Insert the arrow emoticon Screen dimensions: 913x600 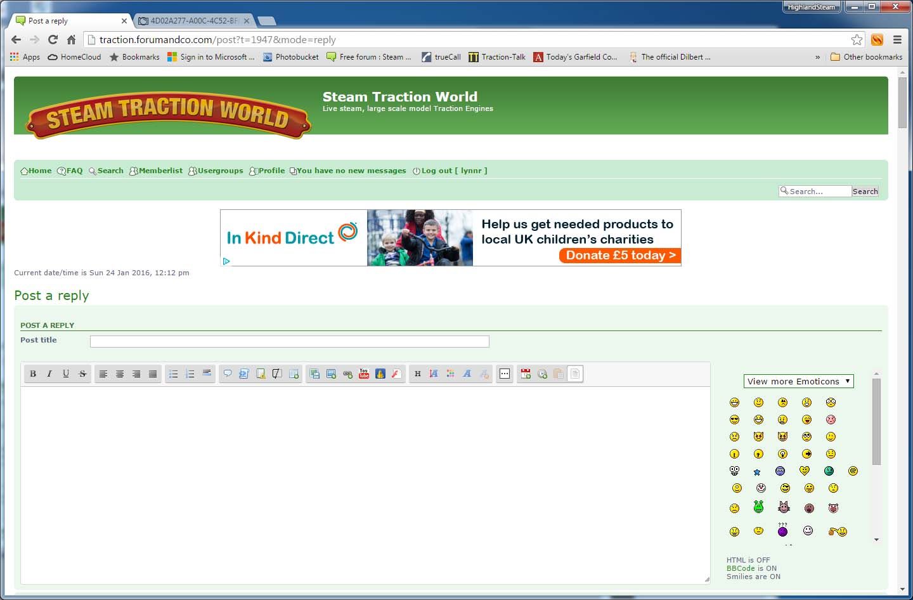pos(806,453)
